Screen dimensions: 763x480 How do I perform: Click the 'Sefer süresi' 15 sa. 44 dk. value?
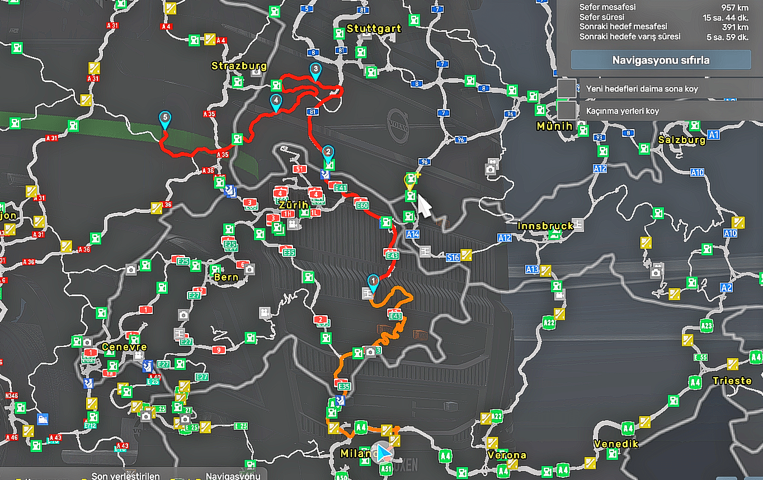pyautogui.click(x=726, y=18)
